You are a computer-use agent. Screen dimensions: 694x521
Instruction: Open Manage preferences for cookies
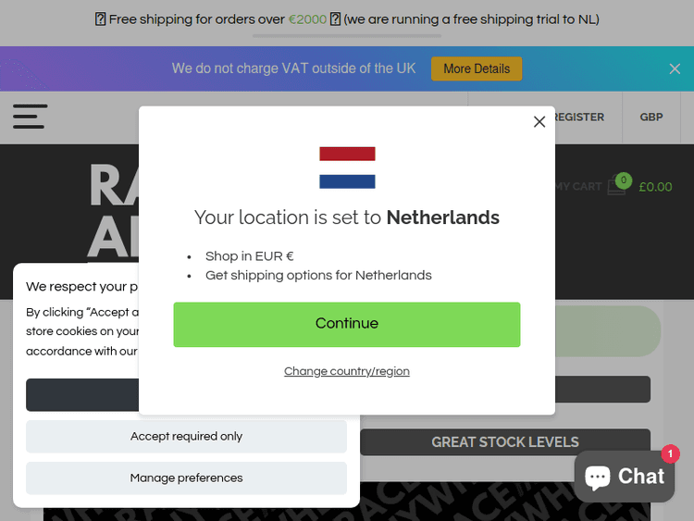[x=186, y=478]
